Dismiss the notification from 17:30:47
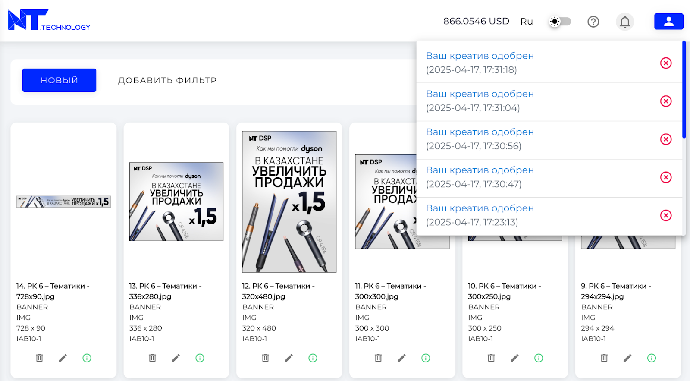690x381 pixels. tap(666, 177)
